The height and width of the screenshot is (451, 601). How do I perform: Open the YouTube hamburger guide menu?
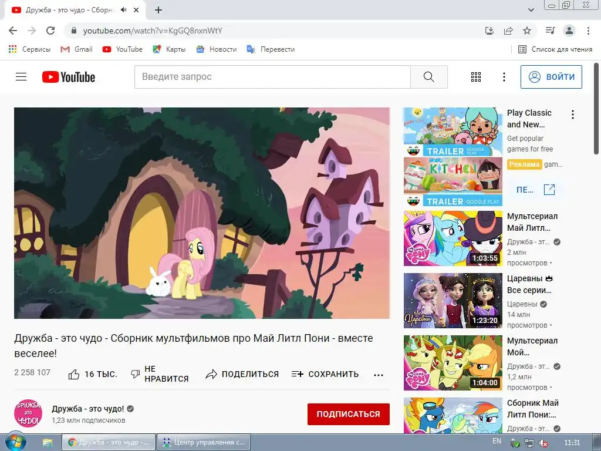pos(21,77)
